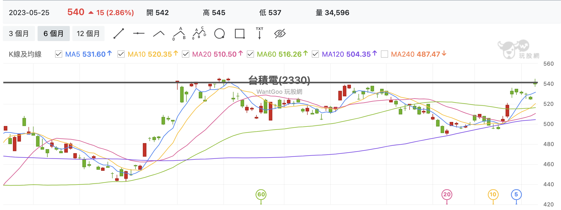Click the MA240 487.47 label

pyautogui.click(x=419, y=54)
